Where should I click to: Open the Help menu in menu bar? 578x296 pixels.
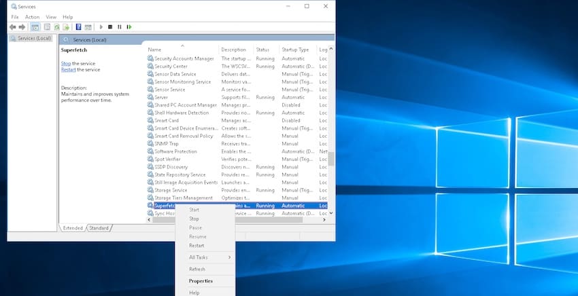68,17
